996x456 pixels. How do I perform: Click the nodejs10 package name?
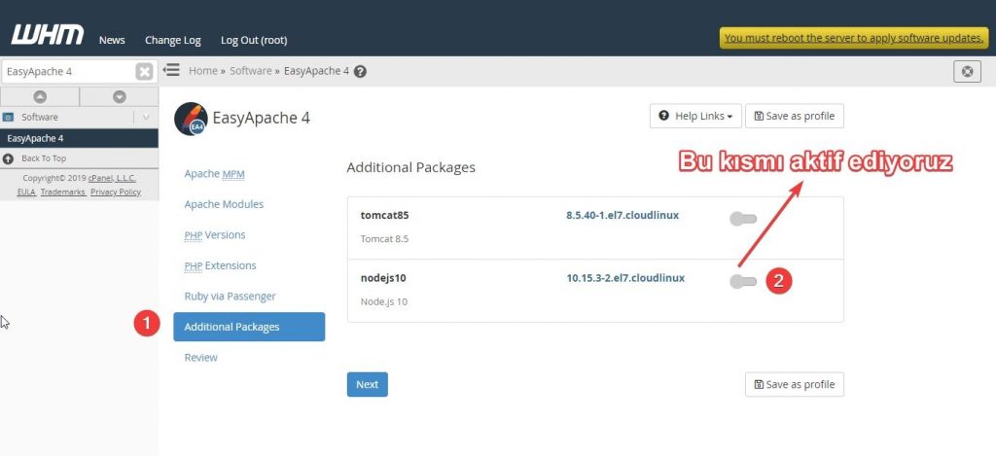(x=383, y=278)
